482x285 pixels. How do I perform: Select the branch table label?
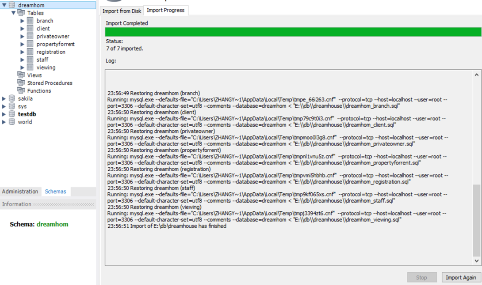pos(45,21)
